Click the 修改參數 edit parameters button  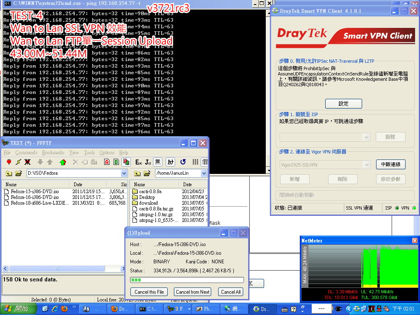pos(390,179)
